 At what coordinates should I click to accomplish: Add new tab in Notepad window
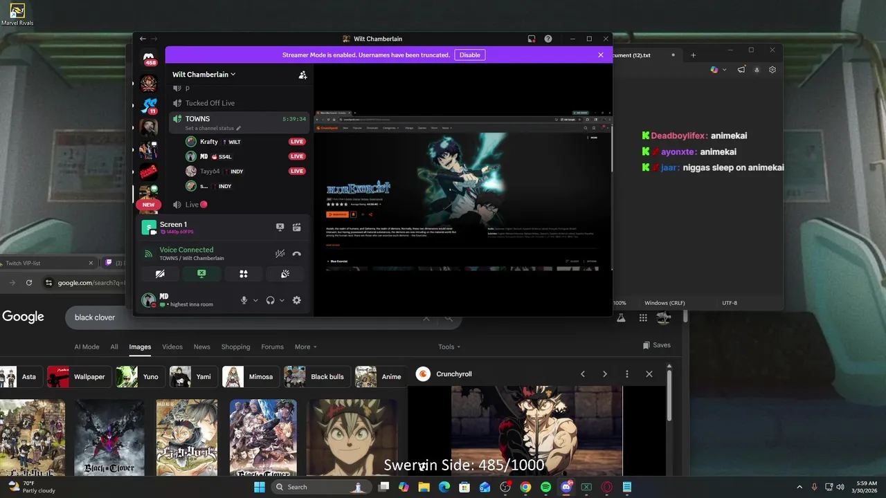pos(693,55)
